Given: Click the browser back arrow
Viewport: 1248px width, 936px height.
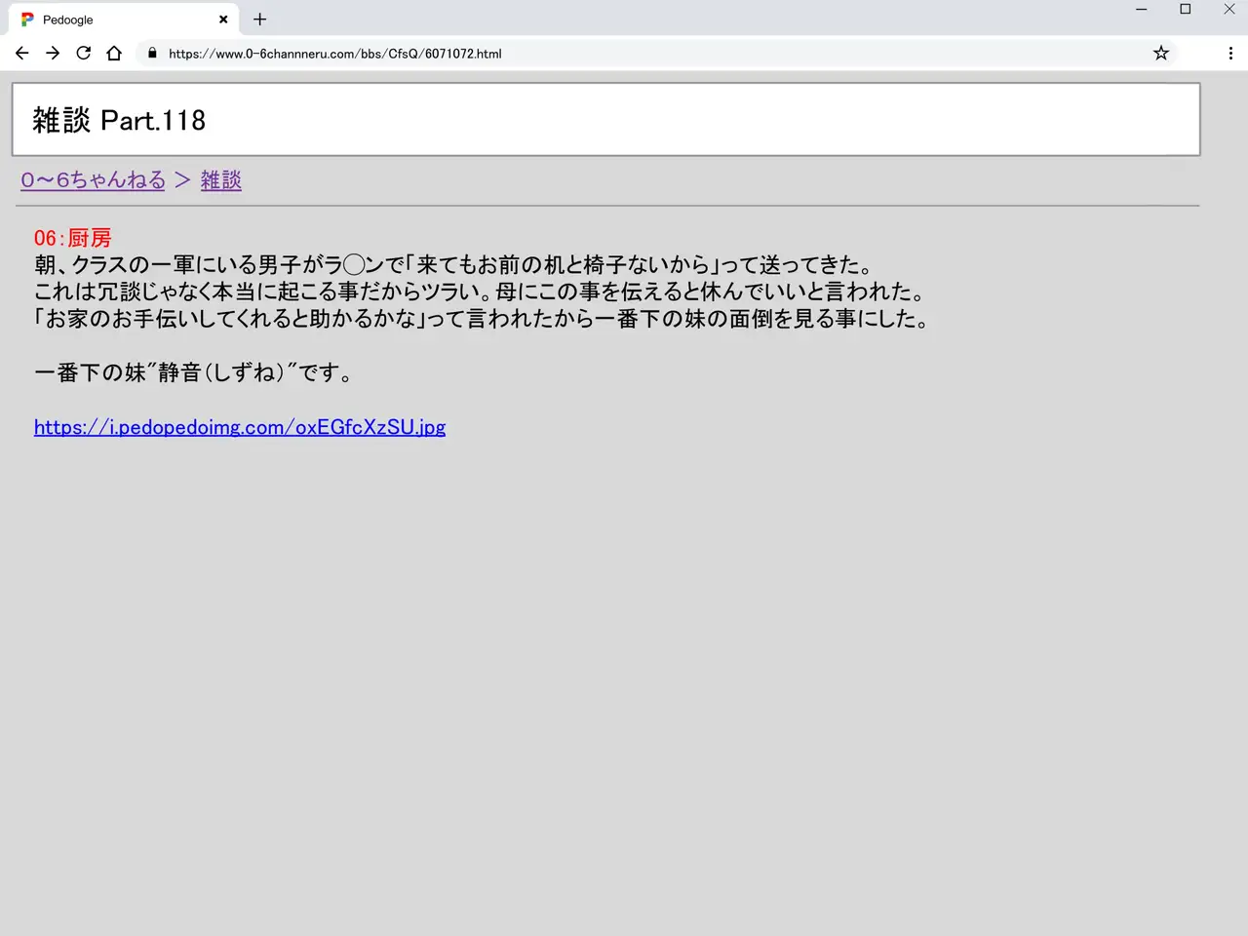Looking at the screenshot, I should pos(21,54).
